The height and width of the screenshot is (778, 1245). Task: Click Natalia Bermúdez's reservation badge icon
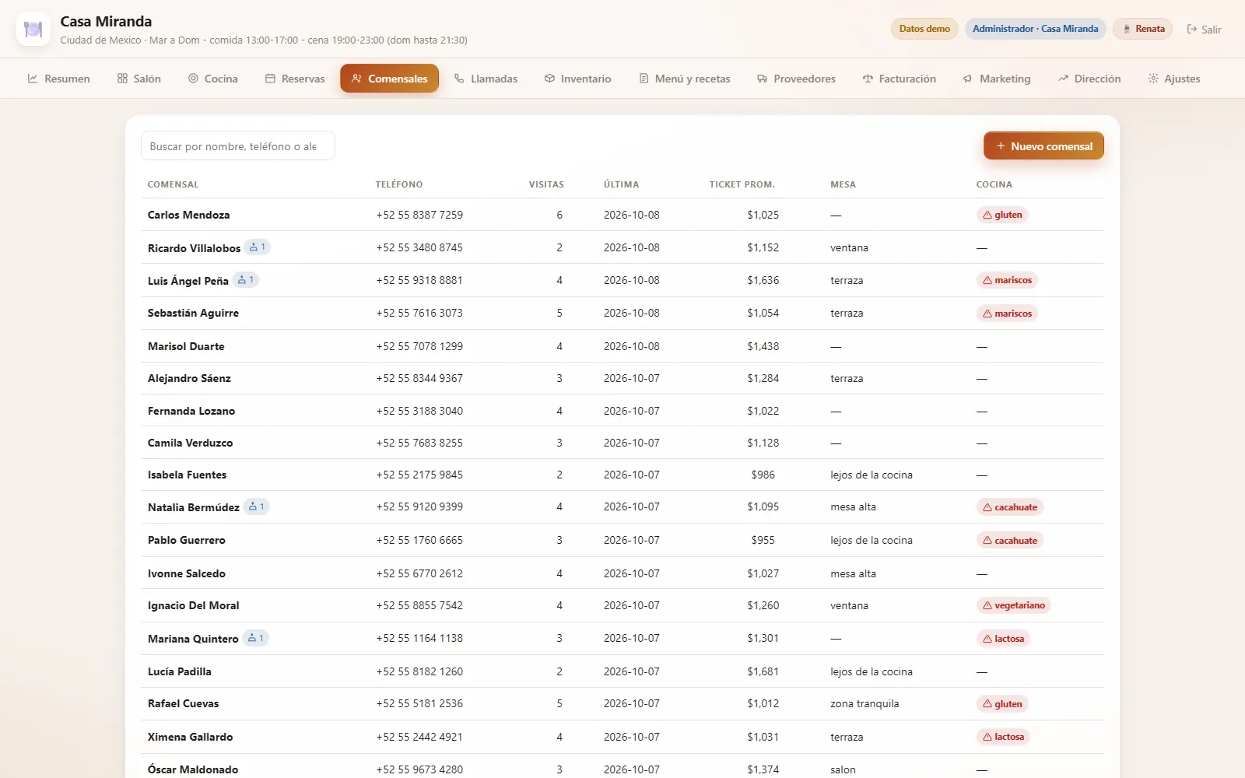[257, 506]
